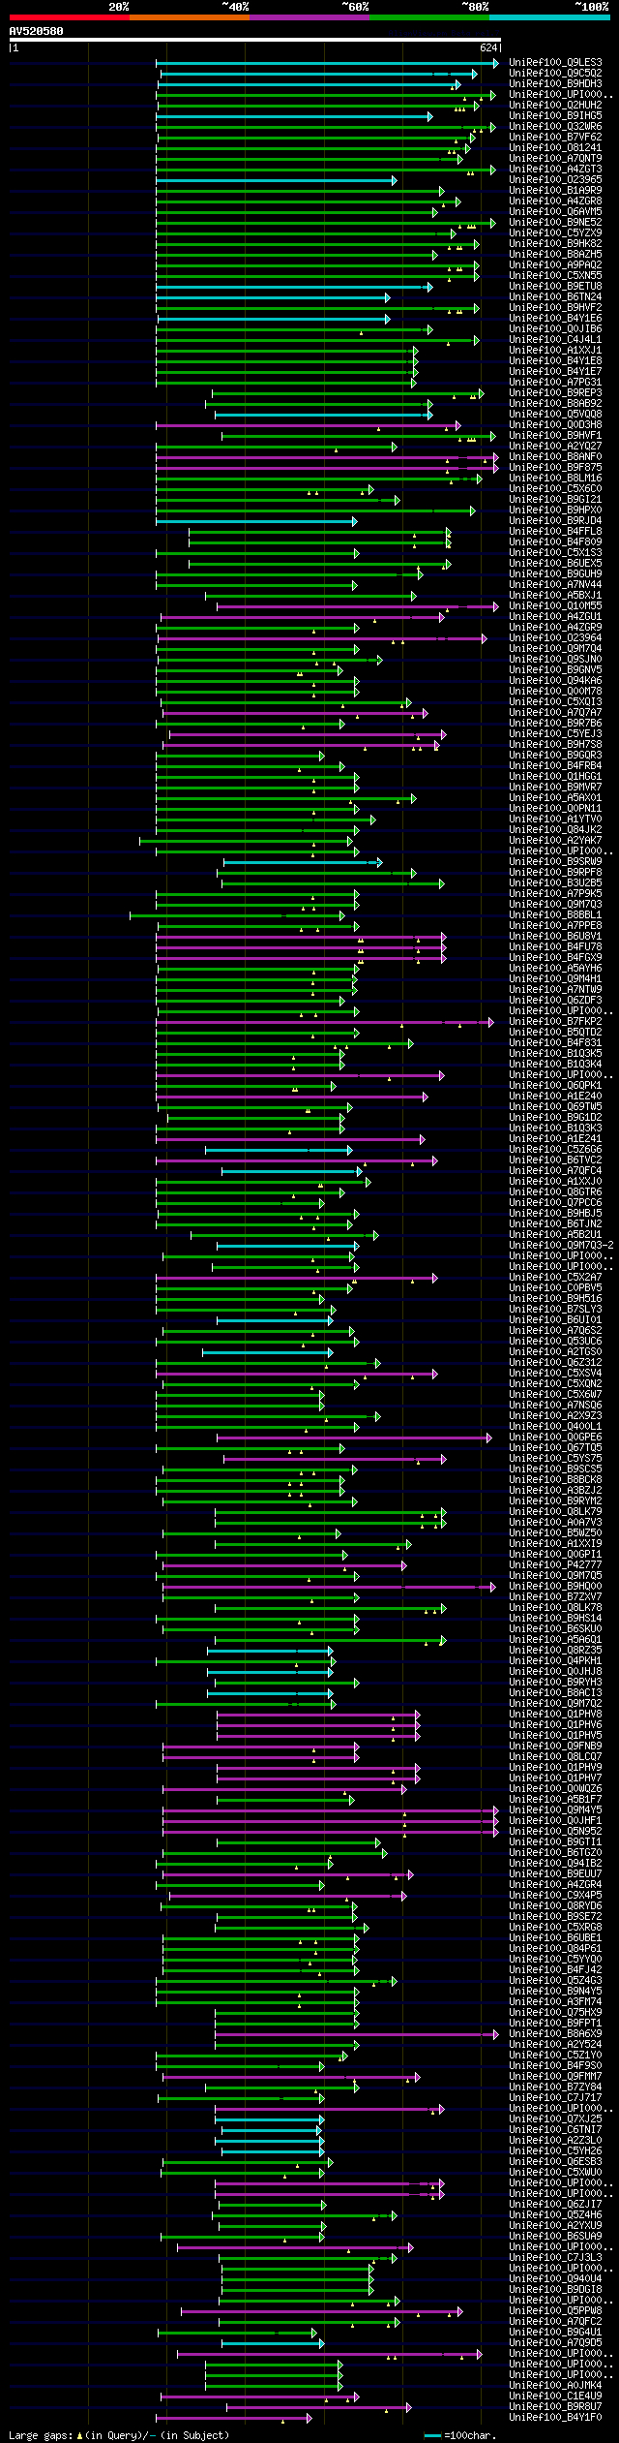The height and width of the screenshot is (2443, 619).
Task: Select the UniRef100_B8AZH5 label
Action: click(555, 255)
